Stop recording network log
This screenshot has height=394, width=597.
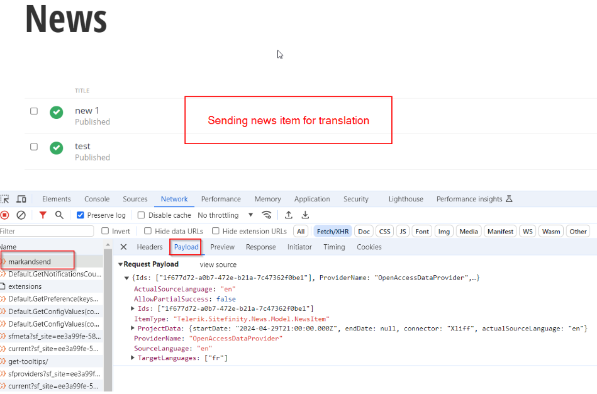tap(4, 215)
